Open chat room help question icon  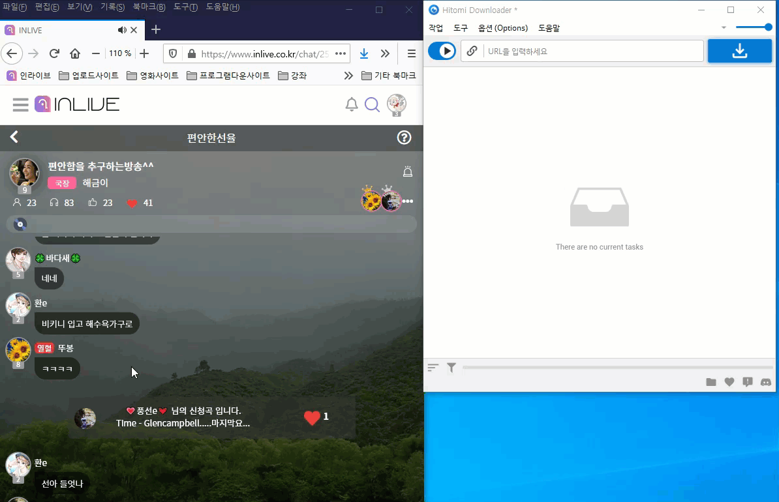point(405,138)
